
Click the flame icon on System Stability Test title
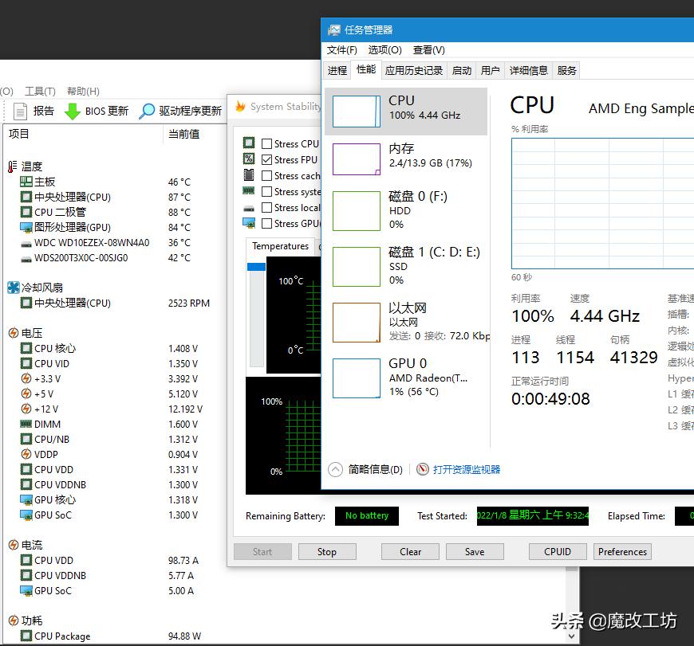(239, 105)
